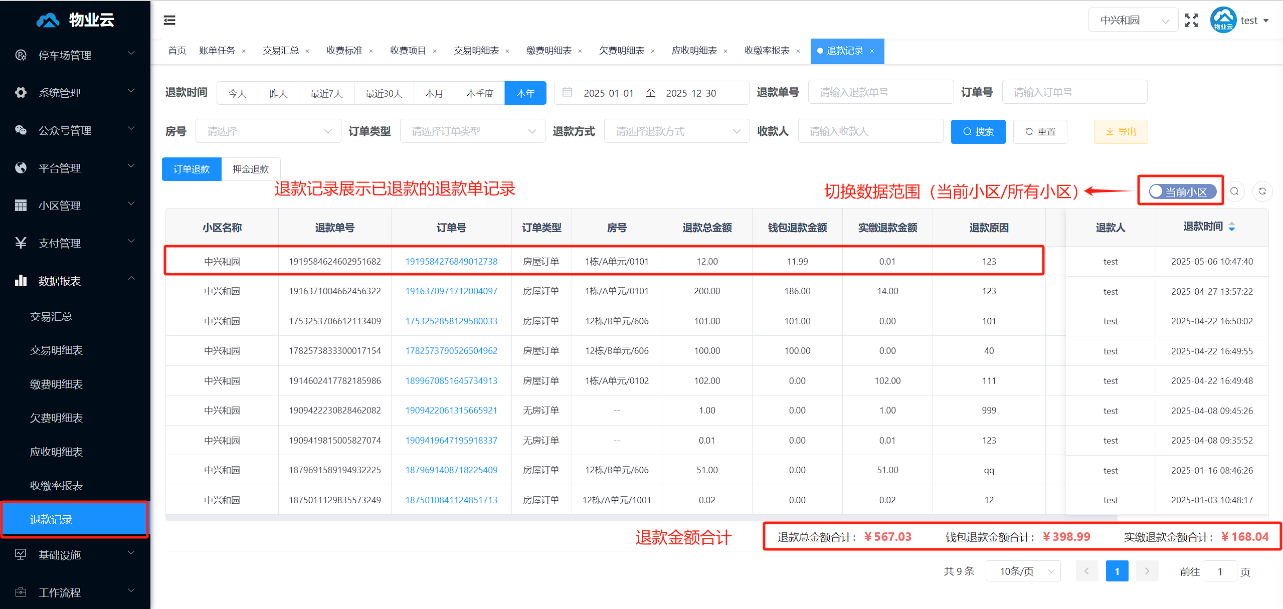The width and height of the screenshot is (1283, 609).
Task: Go to previous page arrow
Action: tap(1087, 571)
